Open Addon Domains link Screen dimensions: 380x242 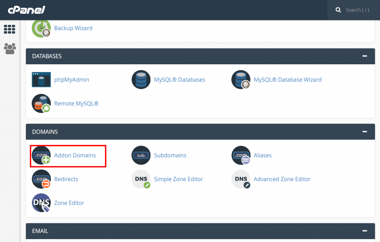(75, 156)
